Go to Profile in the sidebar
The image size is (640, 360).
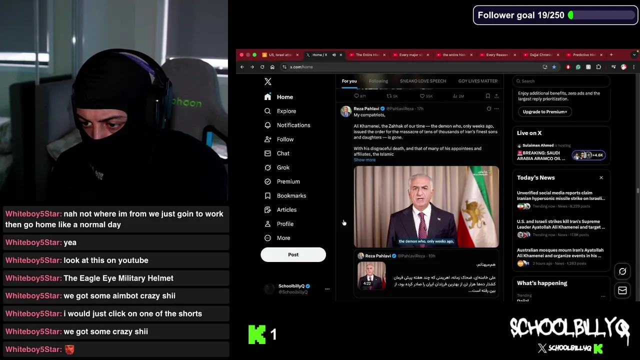[279, 224]
